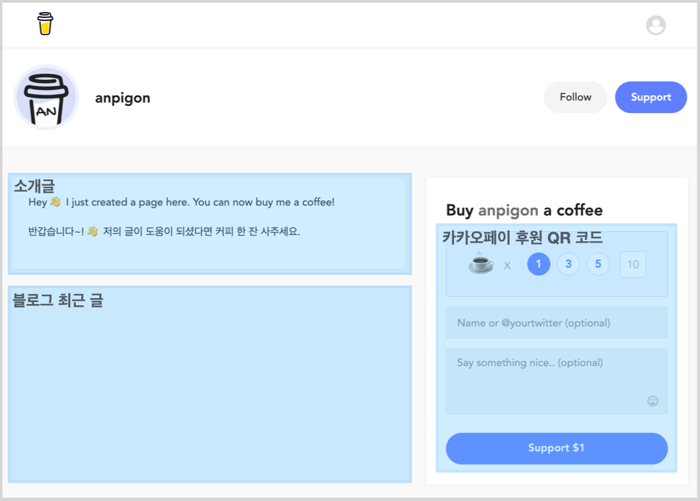Focus the custom coffee count box showing 10

(633, 264)
